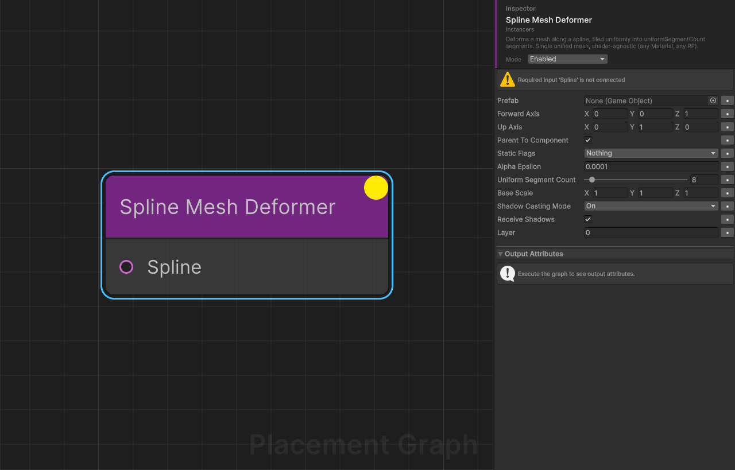Click the info bubble icon under Output Attributes
The image size is (735, 470).
click(507, 273)
